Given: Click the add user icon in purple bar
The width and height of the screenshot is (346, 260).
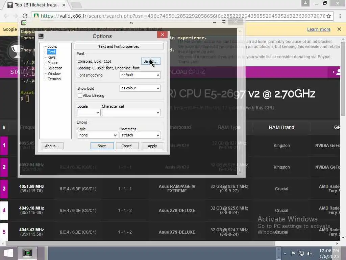Looking at the screenshot, I should (x=337, y=72).
